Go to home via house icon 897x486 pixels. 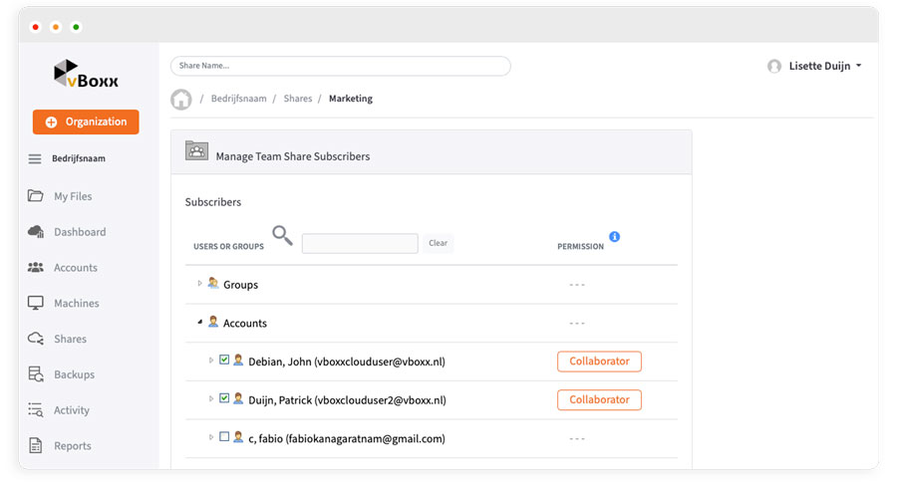[180, 99]
